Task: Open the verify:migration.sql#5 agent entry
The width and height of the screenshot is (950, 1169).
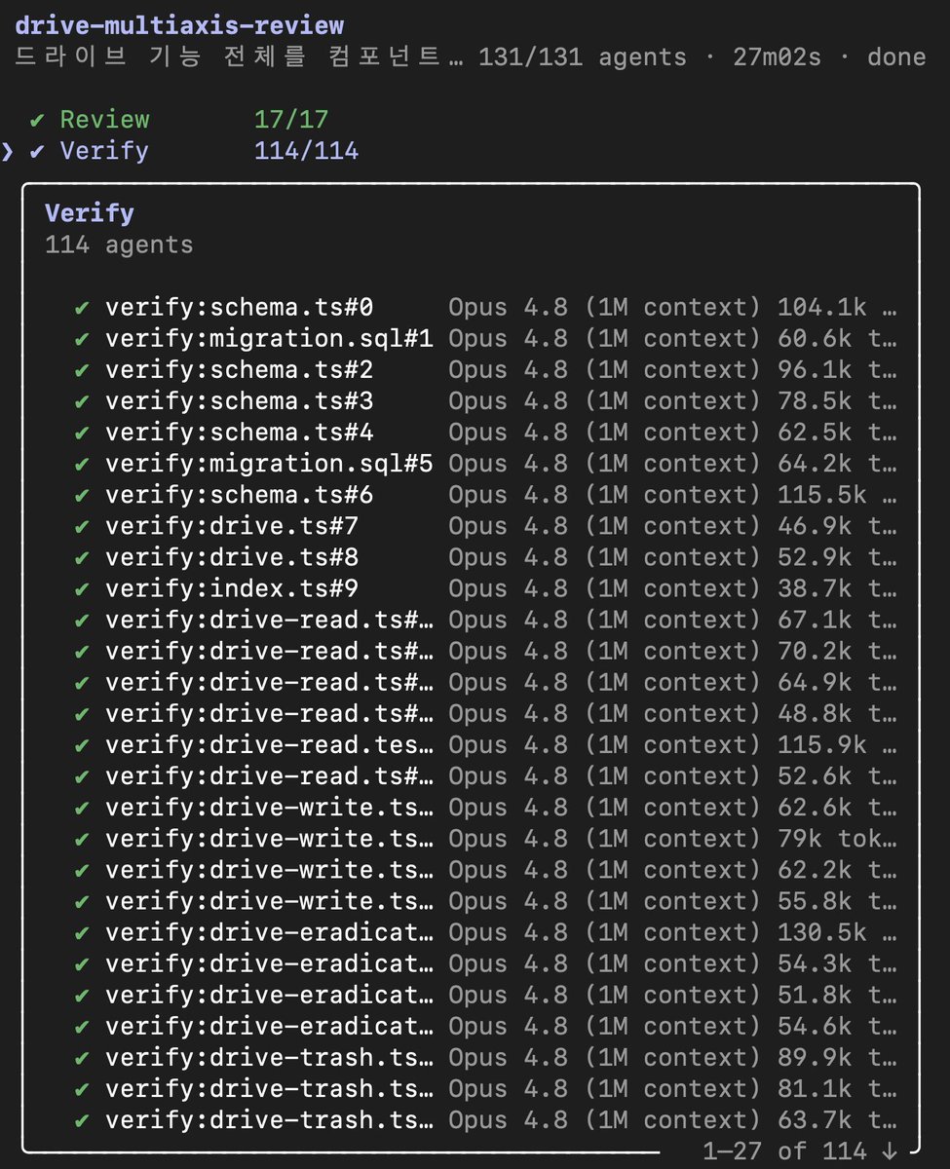Action: [x=486, y=464]
